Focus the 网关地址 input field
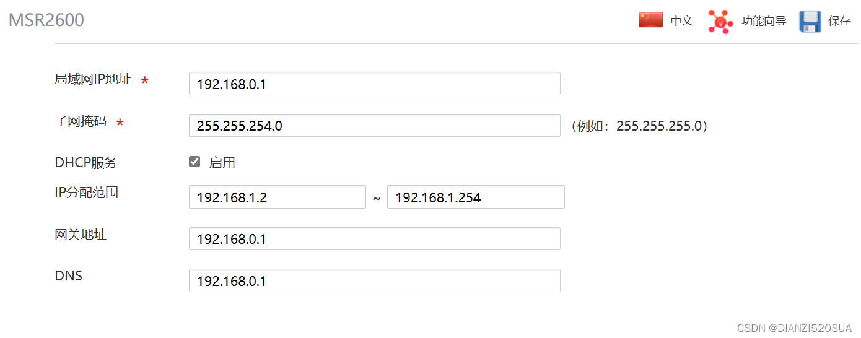This screenshot has height=338, width=861. pyautogui.click(x=374, y=238)
